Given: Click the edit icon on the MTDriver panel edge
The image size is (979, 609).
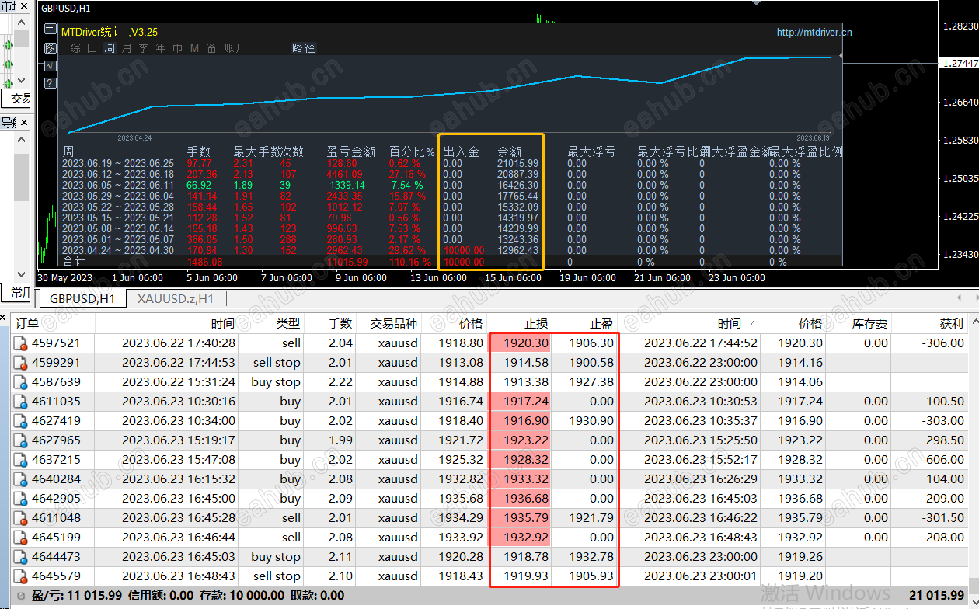Looking at the screenshot, I should [x=50, y=48].
